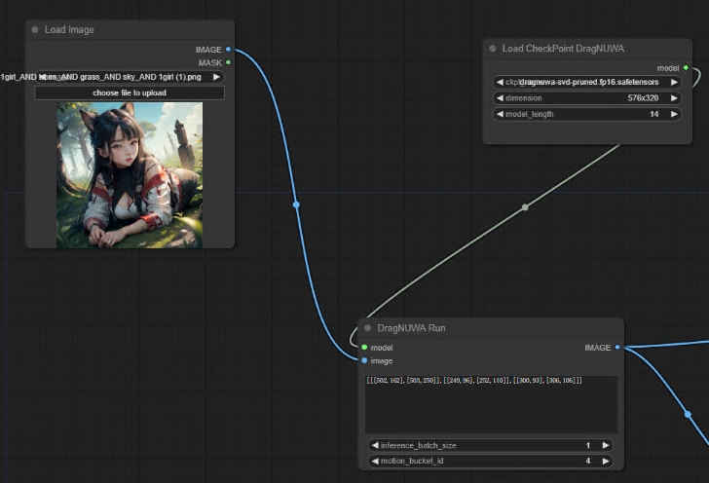Click the midpoint dot on blue image link
Viewport: 709px width, 483px height.
tap(296, 204)
